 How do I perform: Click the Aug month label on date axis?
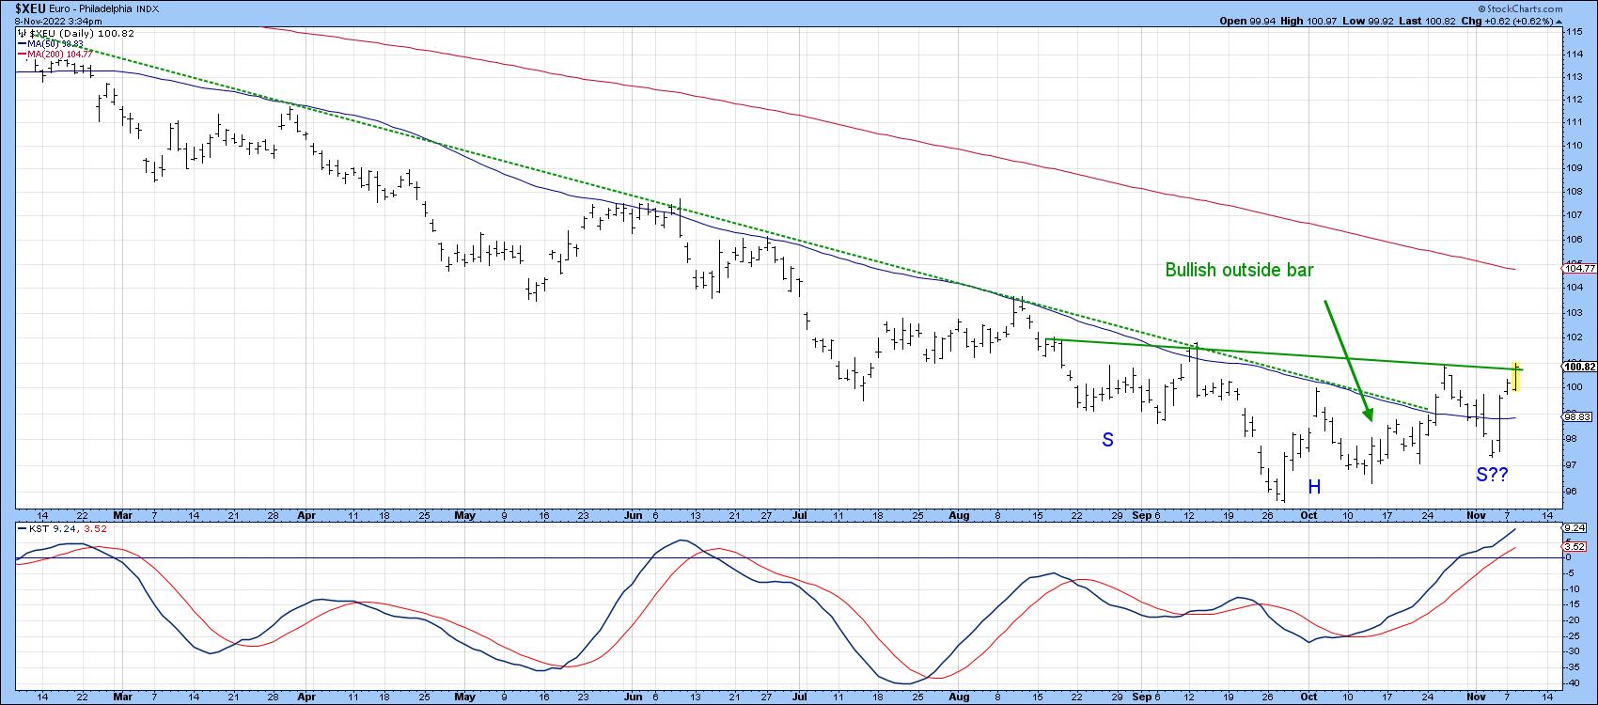point(959,515)
